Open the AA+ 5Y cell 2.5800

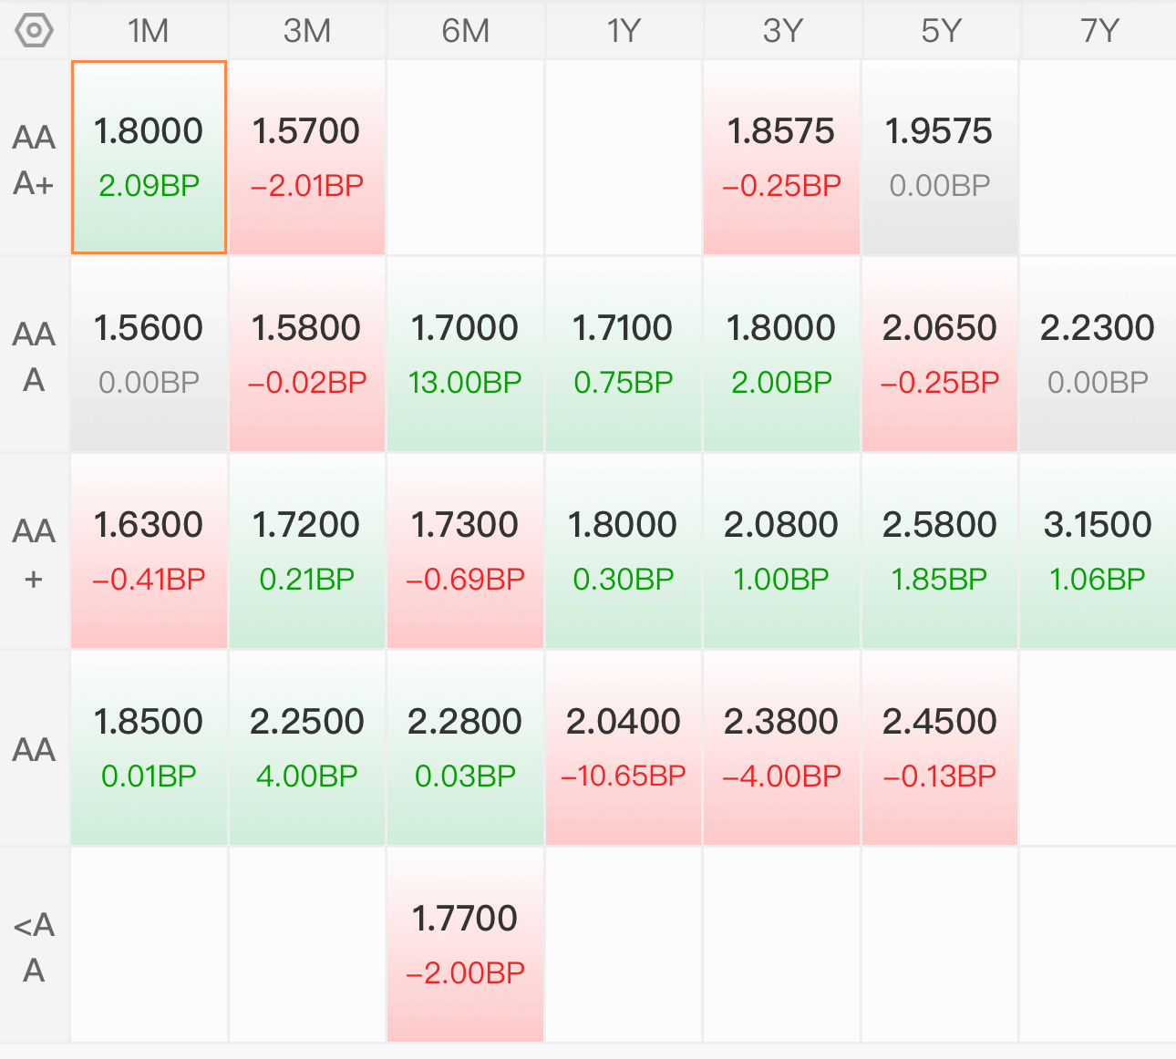click(940, 550)
